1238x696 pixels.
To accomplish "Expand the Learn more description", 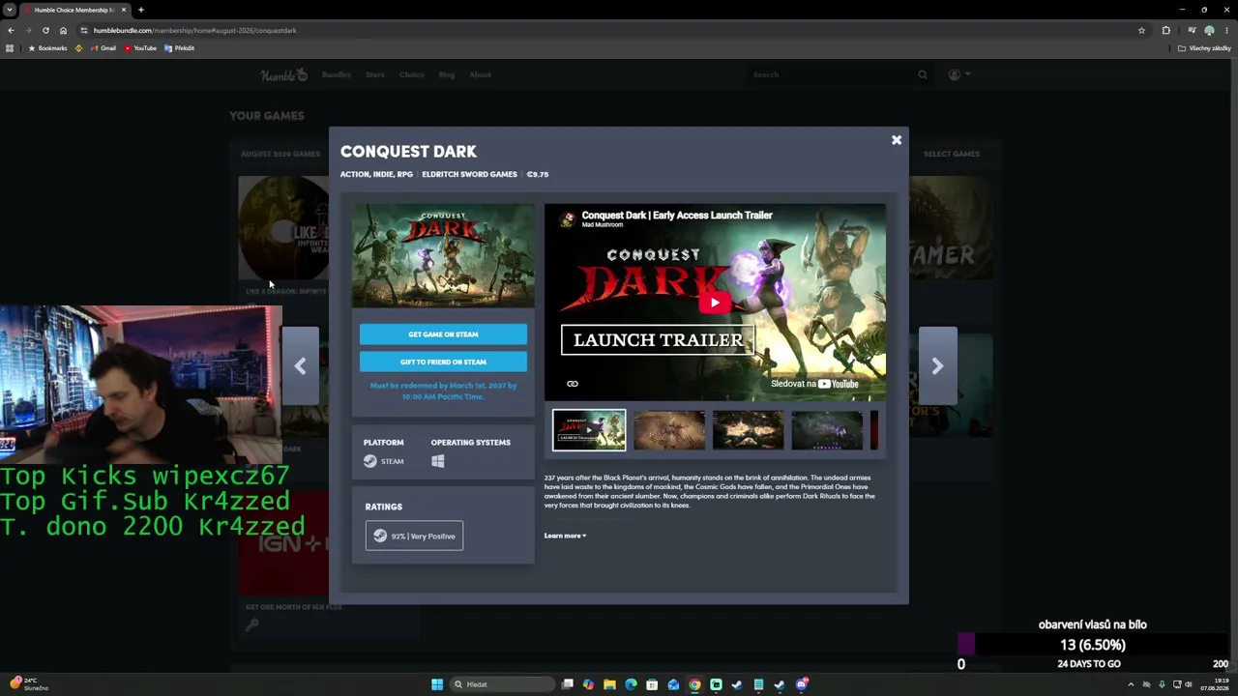I will coord(565,536).
